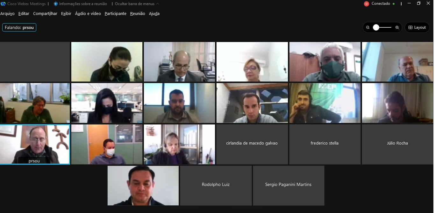Click the grid icon on the Layout button
This screenshot has width=435, height=213.
tap(410, 27)
